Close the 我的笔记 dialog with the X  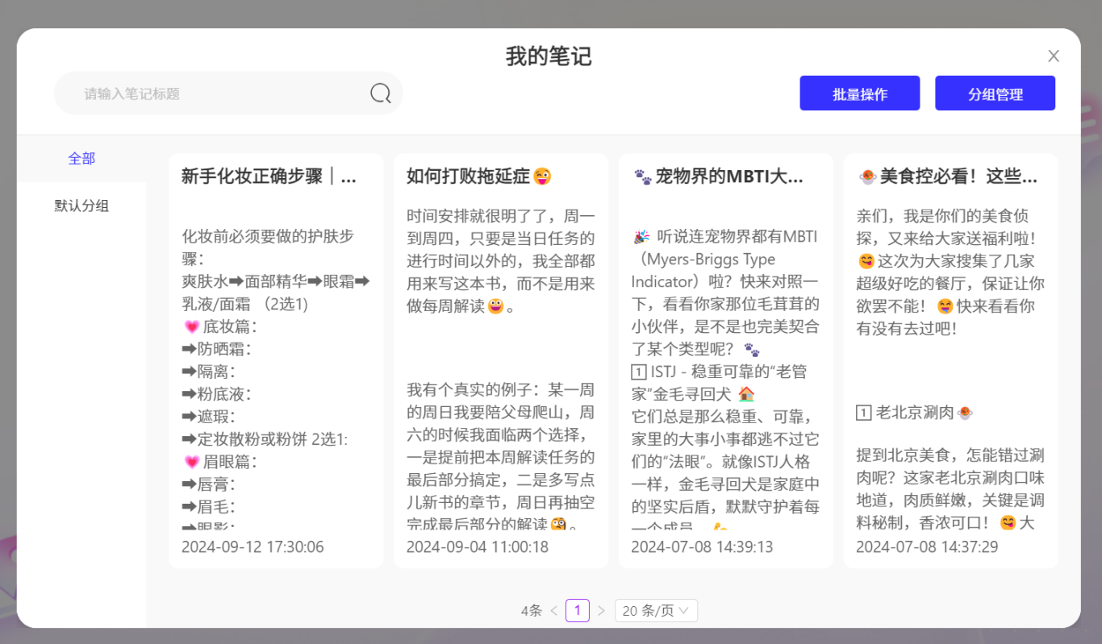(1054, 56)
